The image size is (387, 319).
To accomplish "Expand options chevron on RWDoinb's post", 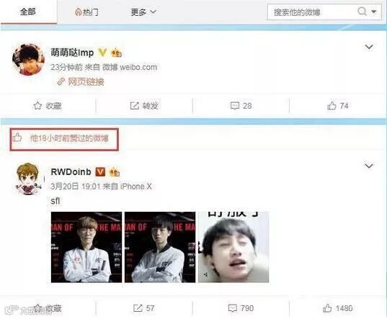I will pos(369,166).
